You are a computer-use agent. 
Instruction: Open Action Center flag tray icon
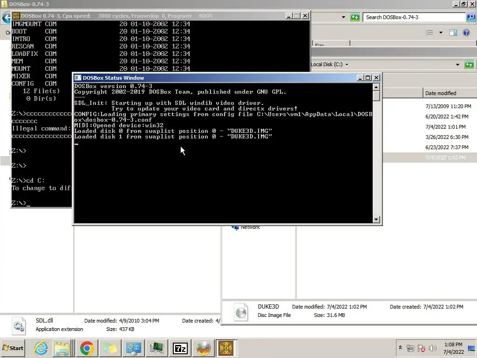click(421, 348)
